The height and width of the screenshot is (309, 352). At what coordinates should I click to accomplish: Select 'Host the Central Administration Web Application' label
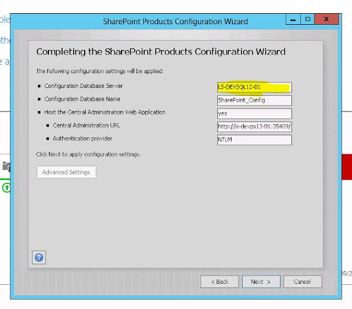tap(105, 112)
